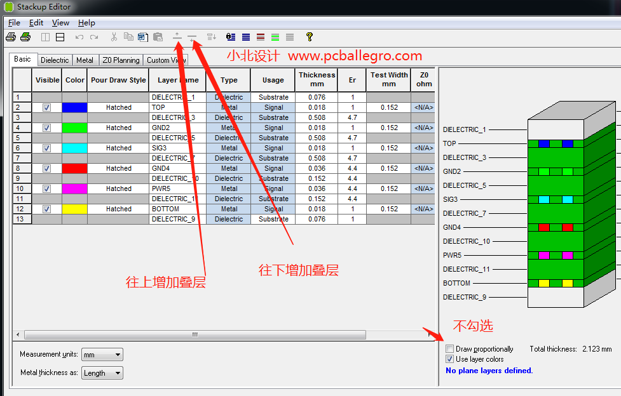Click the left arrow of the horizontal scrollbar
The height and width of the screenshot is (396, 621).
point(18,334)
